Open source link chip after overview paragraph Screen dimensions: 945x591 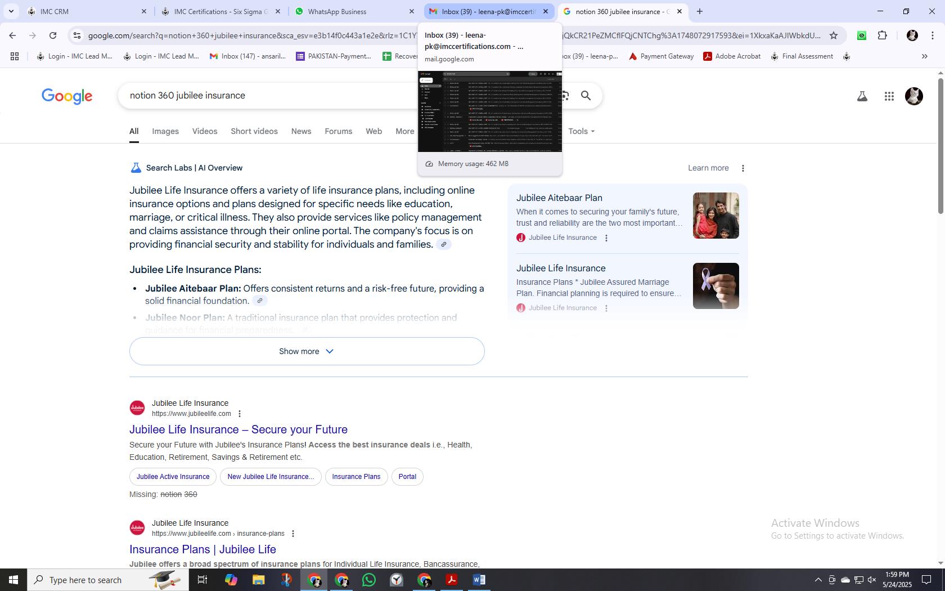pyautogui.click(x=444, y=244)
